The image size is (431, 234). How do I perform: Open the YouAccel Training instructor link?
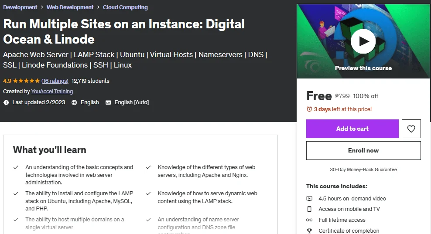[x=52, y=92]
